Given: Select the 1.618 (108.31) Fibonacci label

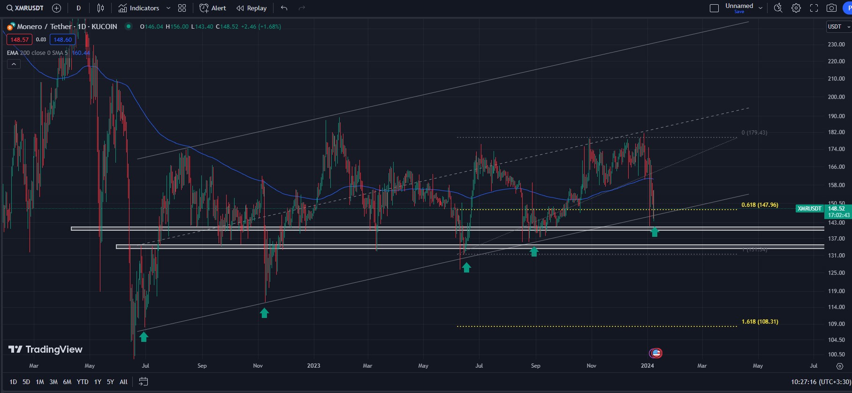Looking at the screenshot, I should point(760,322).
